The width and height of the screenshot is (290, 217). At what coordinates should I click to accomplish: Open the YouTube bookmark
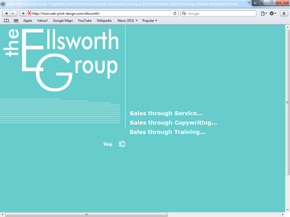(x=85, y=21)
